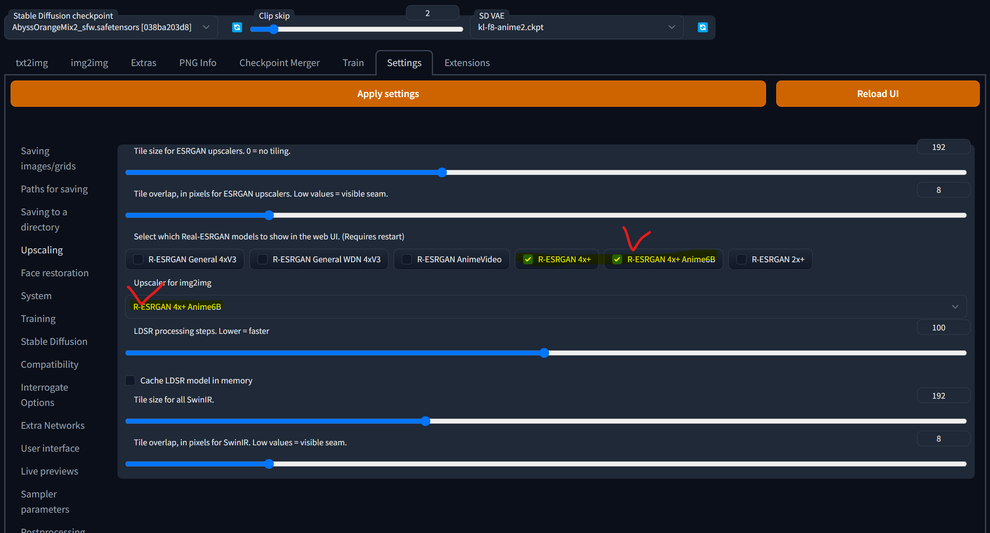Uncheck the R-ESRGAN 4x+ model
Image resolution: width=990 pixels, height=533 pixels.
coord(528,259)
